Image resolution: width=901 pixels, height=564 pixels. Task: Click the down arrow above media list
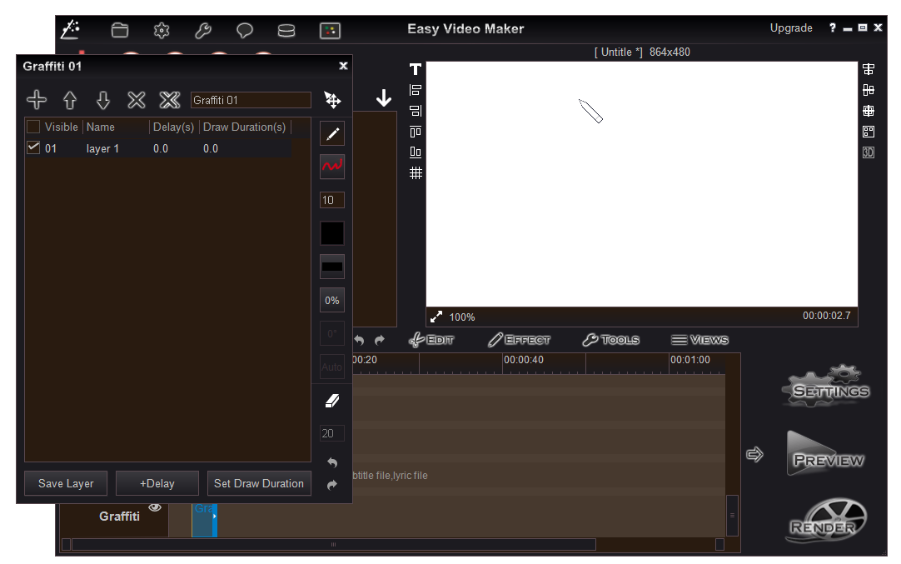tap(384, 97)
